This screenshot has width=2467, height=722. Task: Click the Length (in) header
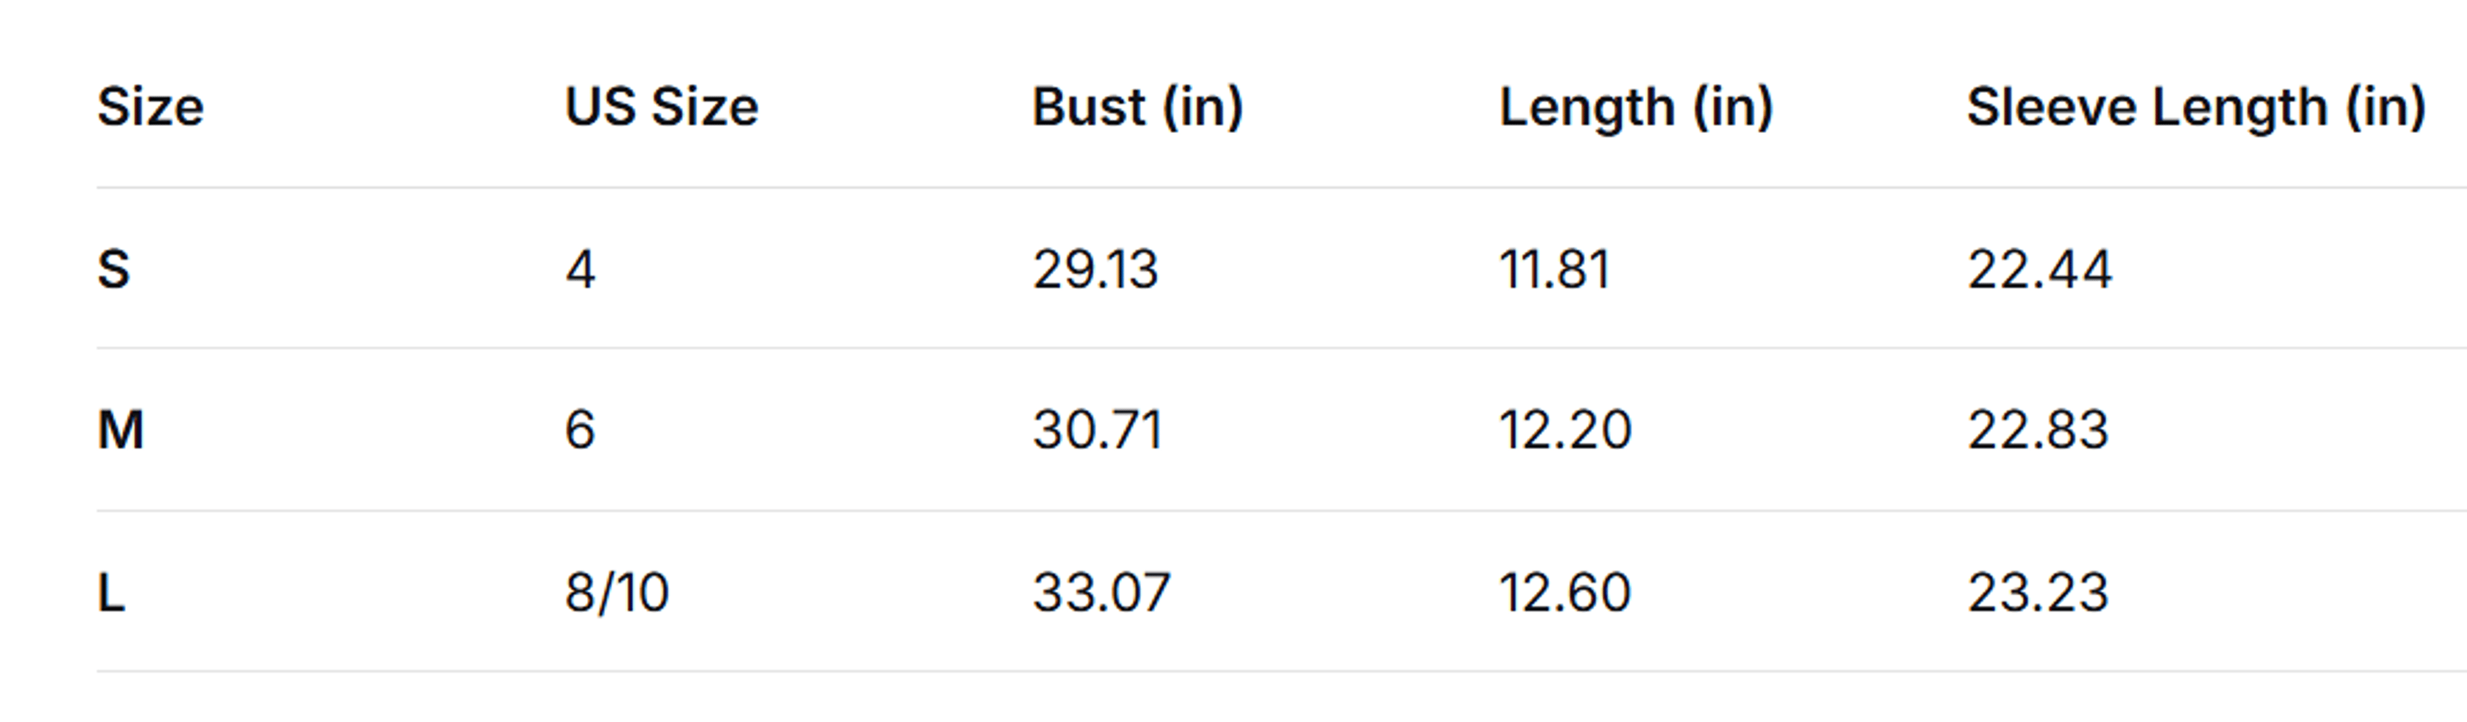coord(1636,108)
